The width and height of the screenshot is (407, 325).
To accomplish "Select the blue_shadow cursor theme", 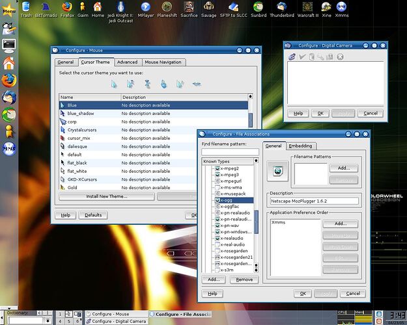I will (x=154, y=114).
